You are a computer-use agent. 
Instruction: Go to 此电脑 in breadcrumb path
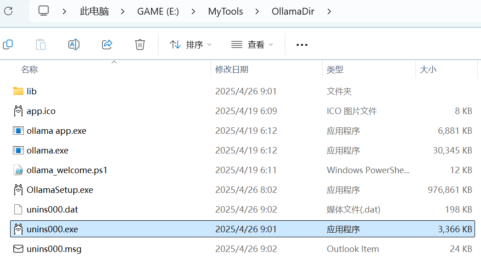(x=94, y=11)
